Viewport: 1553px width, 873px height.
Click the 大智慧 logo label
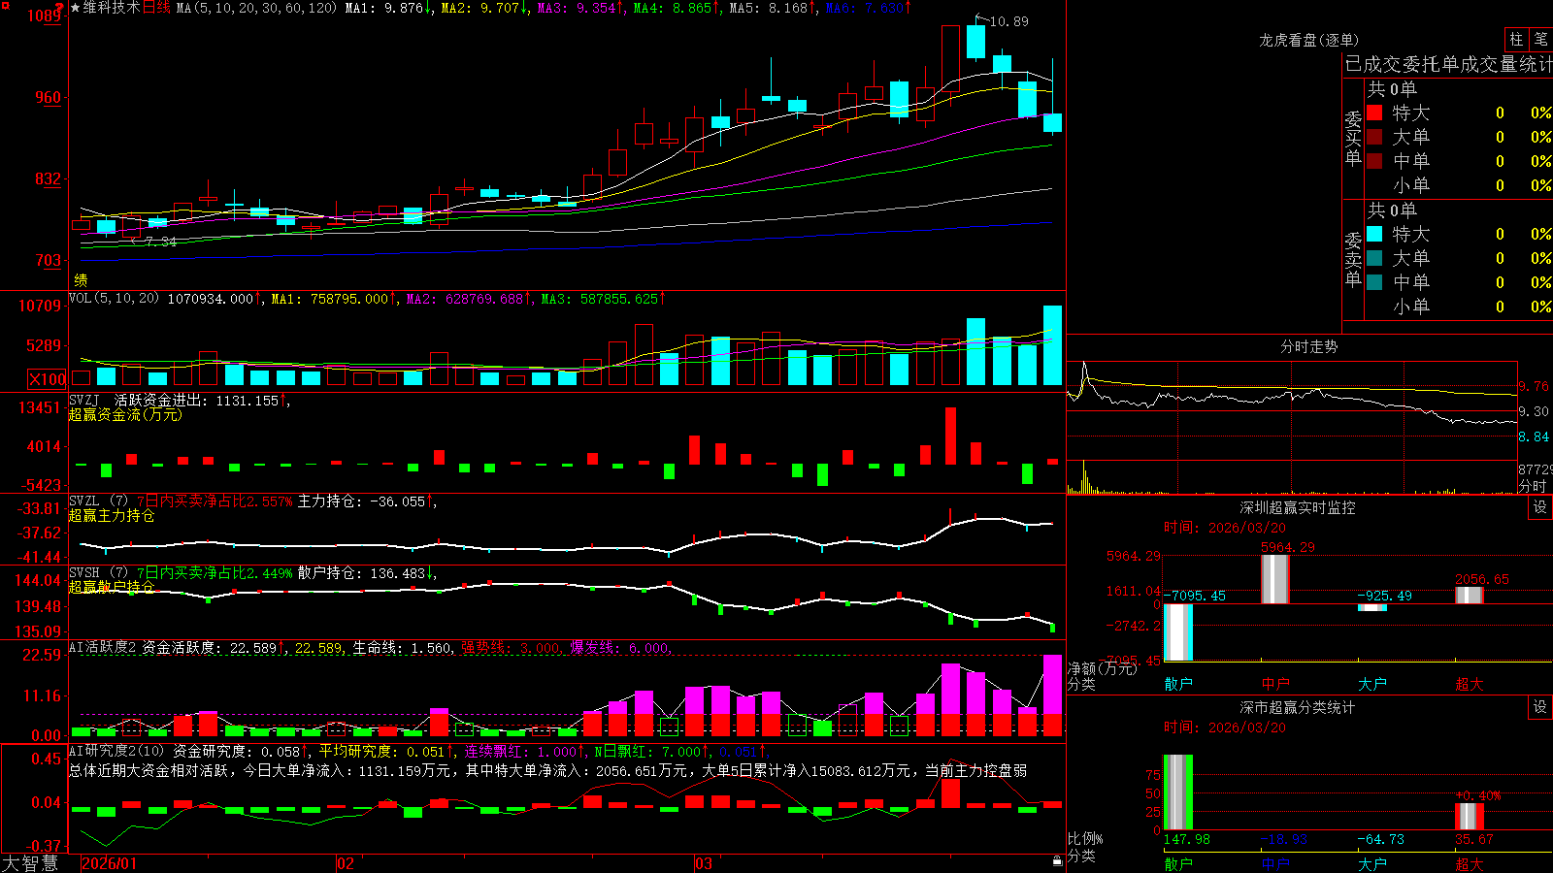[30, 863]
